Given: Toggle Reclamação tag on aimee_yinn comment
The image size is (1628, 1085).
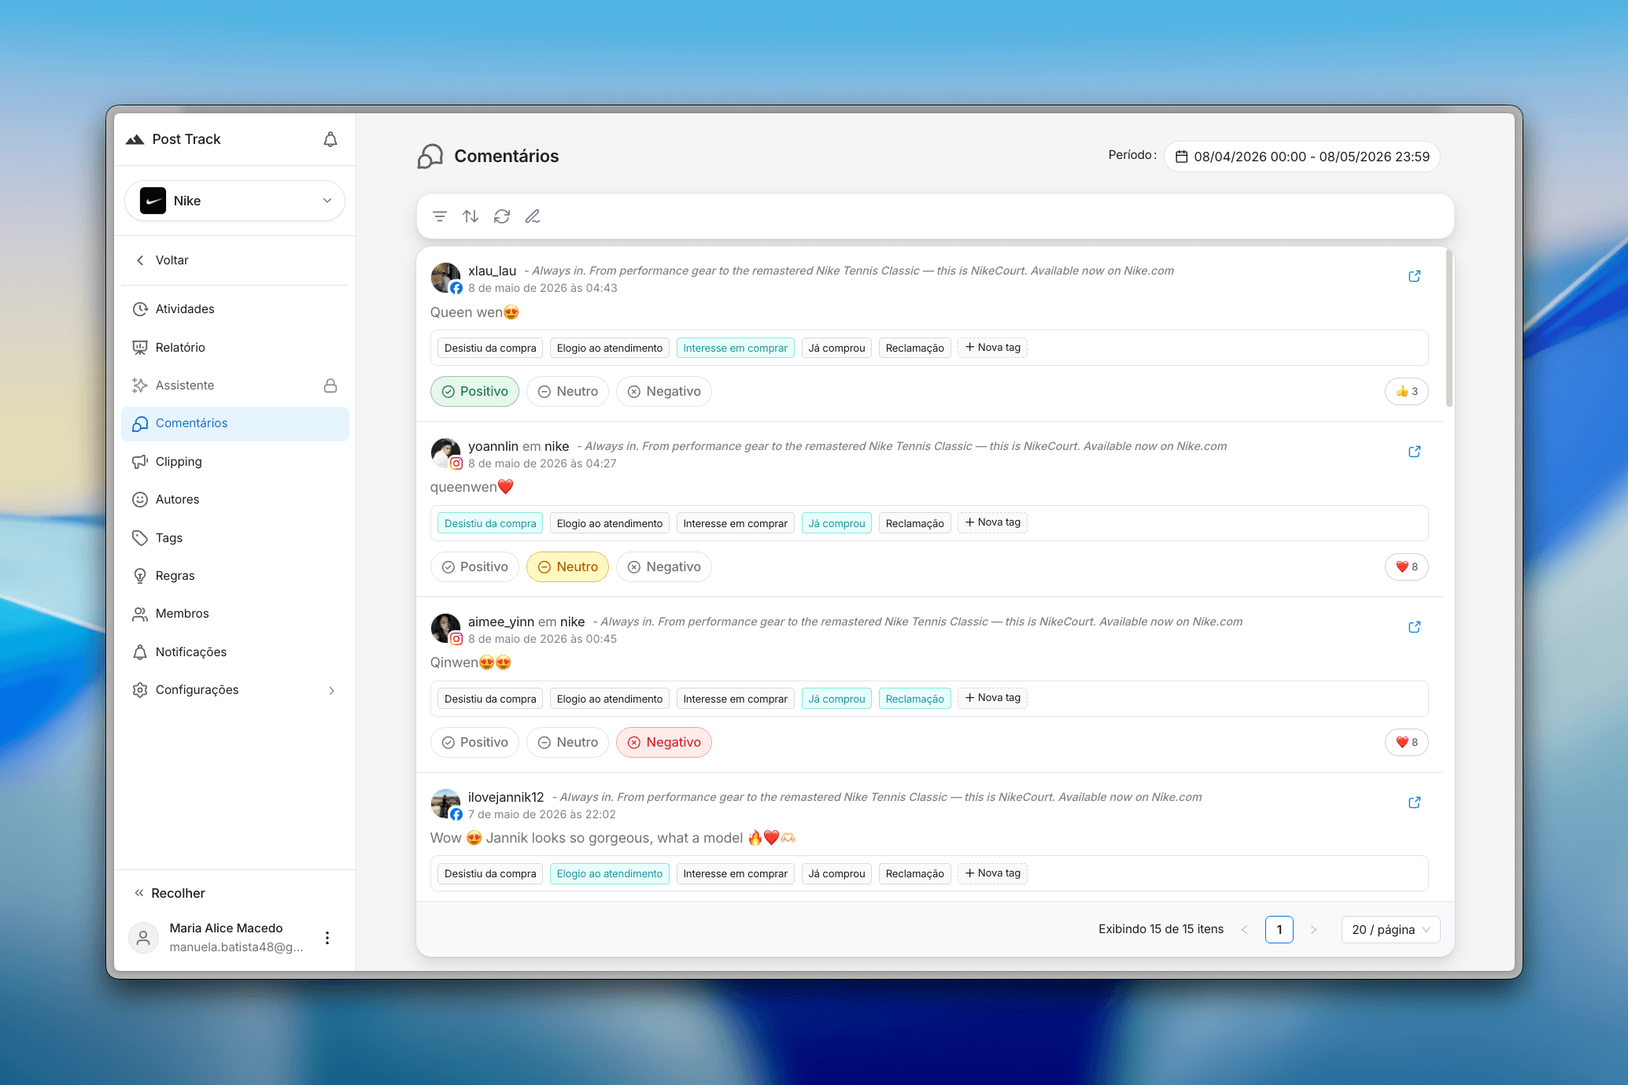Looking at the screenshot, I should 914,699.
